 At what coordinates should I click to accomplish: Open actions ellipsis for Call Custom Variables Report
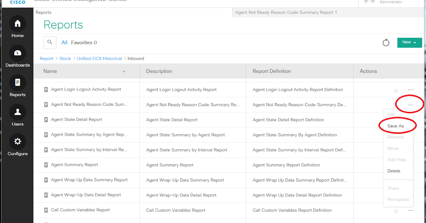[x=411, y=211]
